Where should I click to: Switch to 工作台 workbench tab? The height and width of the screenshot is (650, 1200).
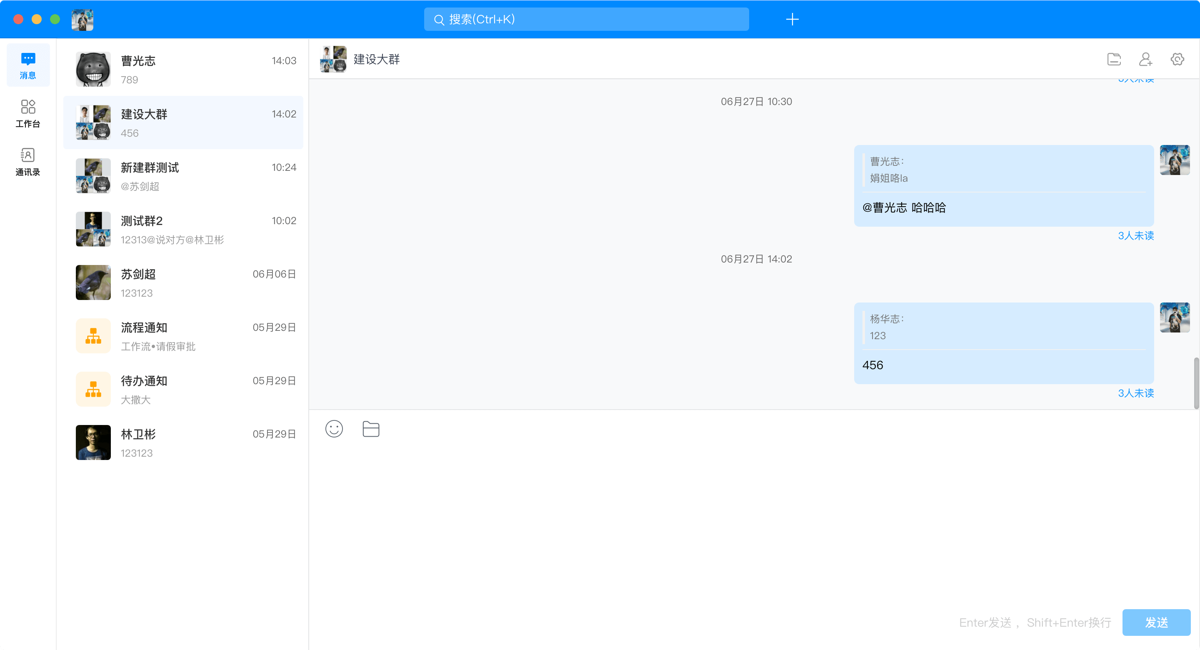28,114
